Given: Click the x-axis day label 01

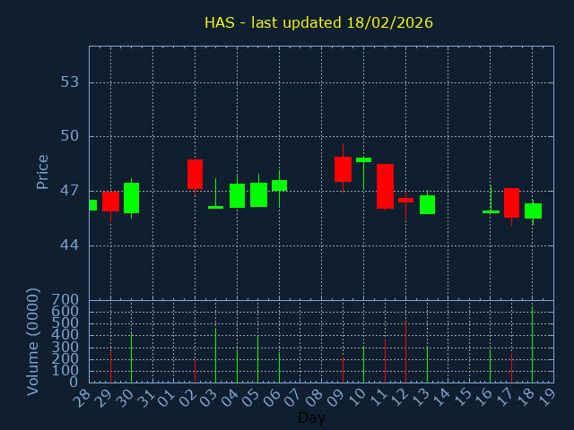Looking at the screenshot, I should (166, 398).
